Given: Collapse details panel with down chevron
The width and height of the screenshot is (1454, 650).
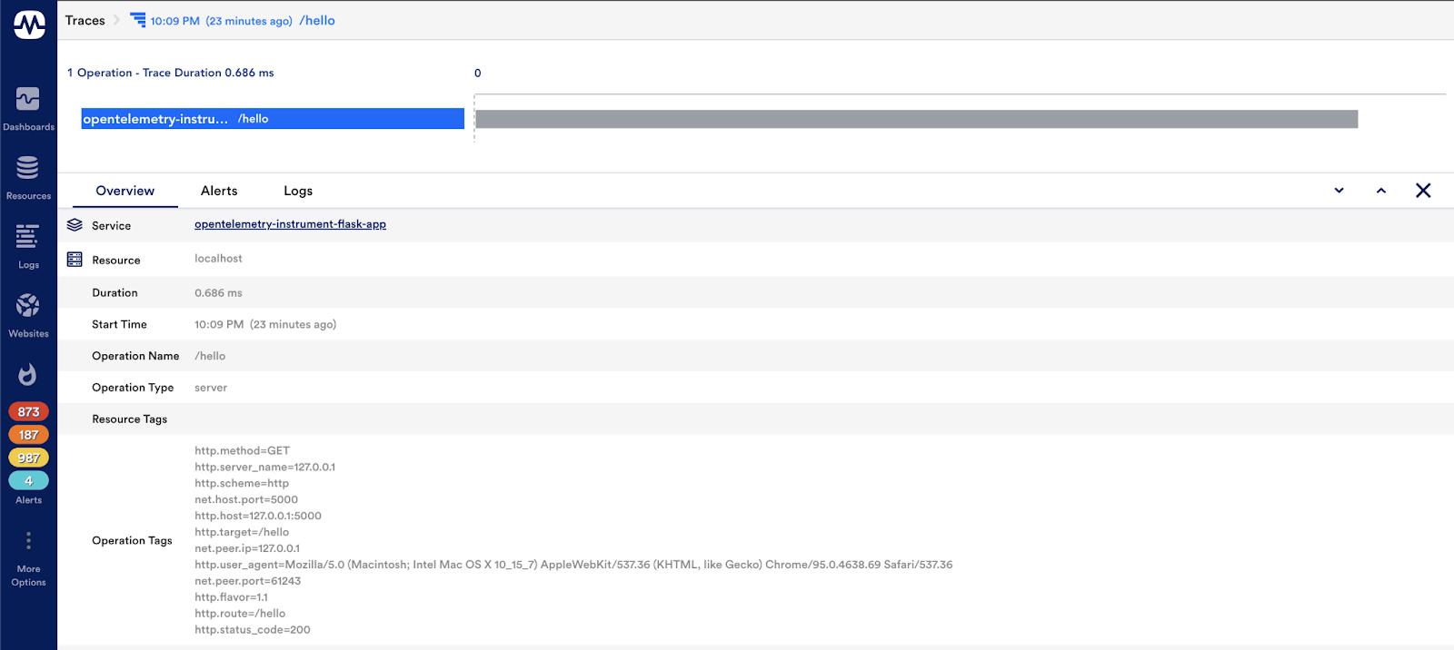Looking at the screenshot, I should tap(1339, 191).
